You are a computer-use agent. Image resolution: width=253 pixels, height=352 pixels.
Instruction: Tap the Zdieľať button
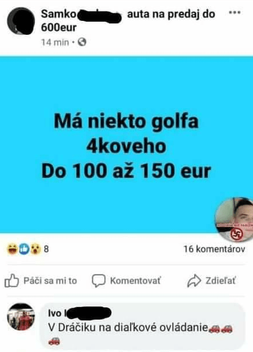[221, 281]
